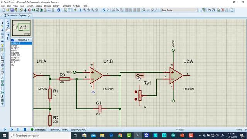Click the Redo arrow icon
The image size is (247, 139).
tap(108, 10)
